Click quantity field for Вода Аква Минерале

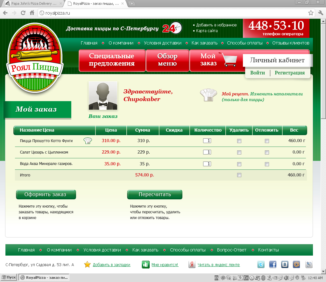[x=207, y=164]
